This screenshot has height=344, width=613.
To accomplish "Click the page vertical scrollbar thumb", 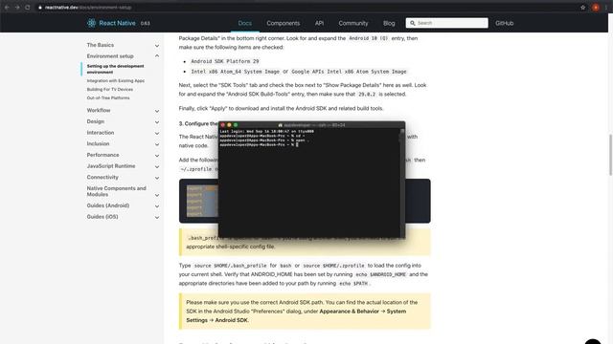I will 610,155.
